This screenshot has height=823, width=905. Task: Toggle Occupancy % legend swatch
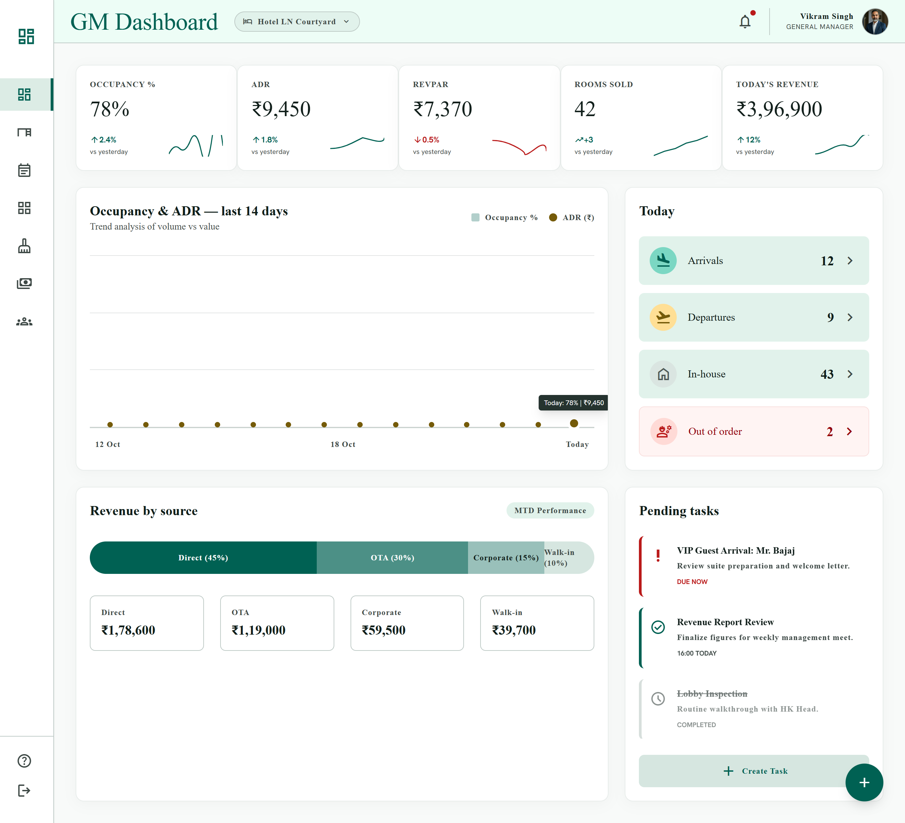tap(475, 217)
